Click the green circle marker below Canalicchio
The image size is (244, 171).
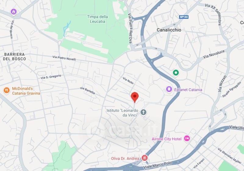coord(176,73)
